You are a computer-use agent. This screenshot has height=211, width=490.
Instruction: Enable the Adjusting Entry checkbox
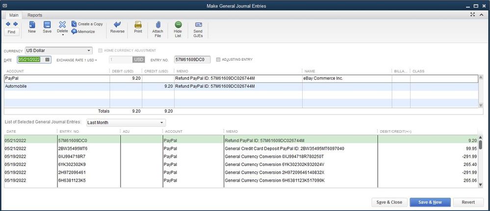[x=218, y=60]
